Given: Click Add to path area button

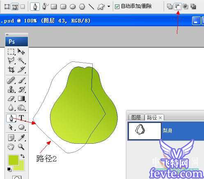Looking at the screenshot, I should pyautogui.click(x=170, y=6).
